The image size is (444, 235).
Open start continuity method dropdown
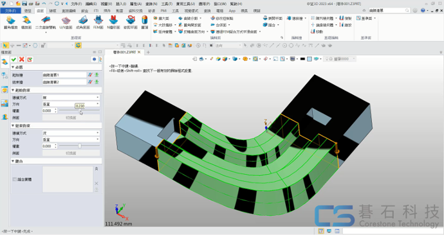coord(71,98)
